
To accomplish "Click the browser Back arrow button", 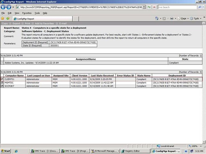I will coord(4,7).
